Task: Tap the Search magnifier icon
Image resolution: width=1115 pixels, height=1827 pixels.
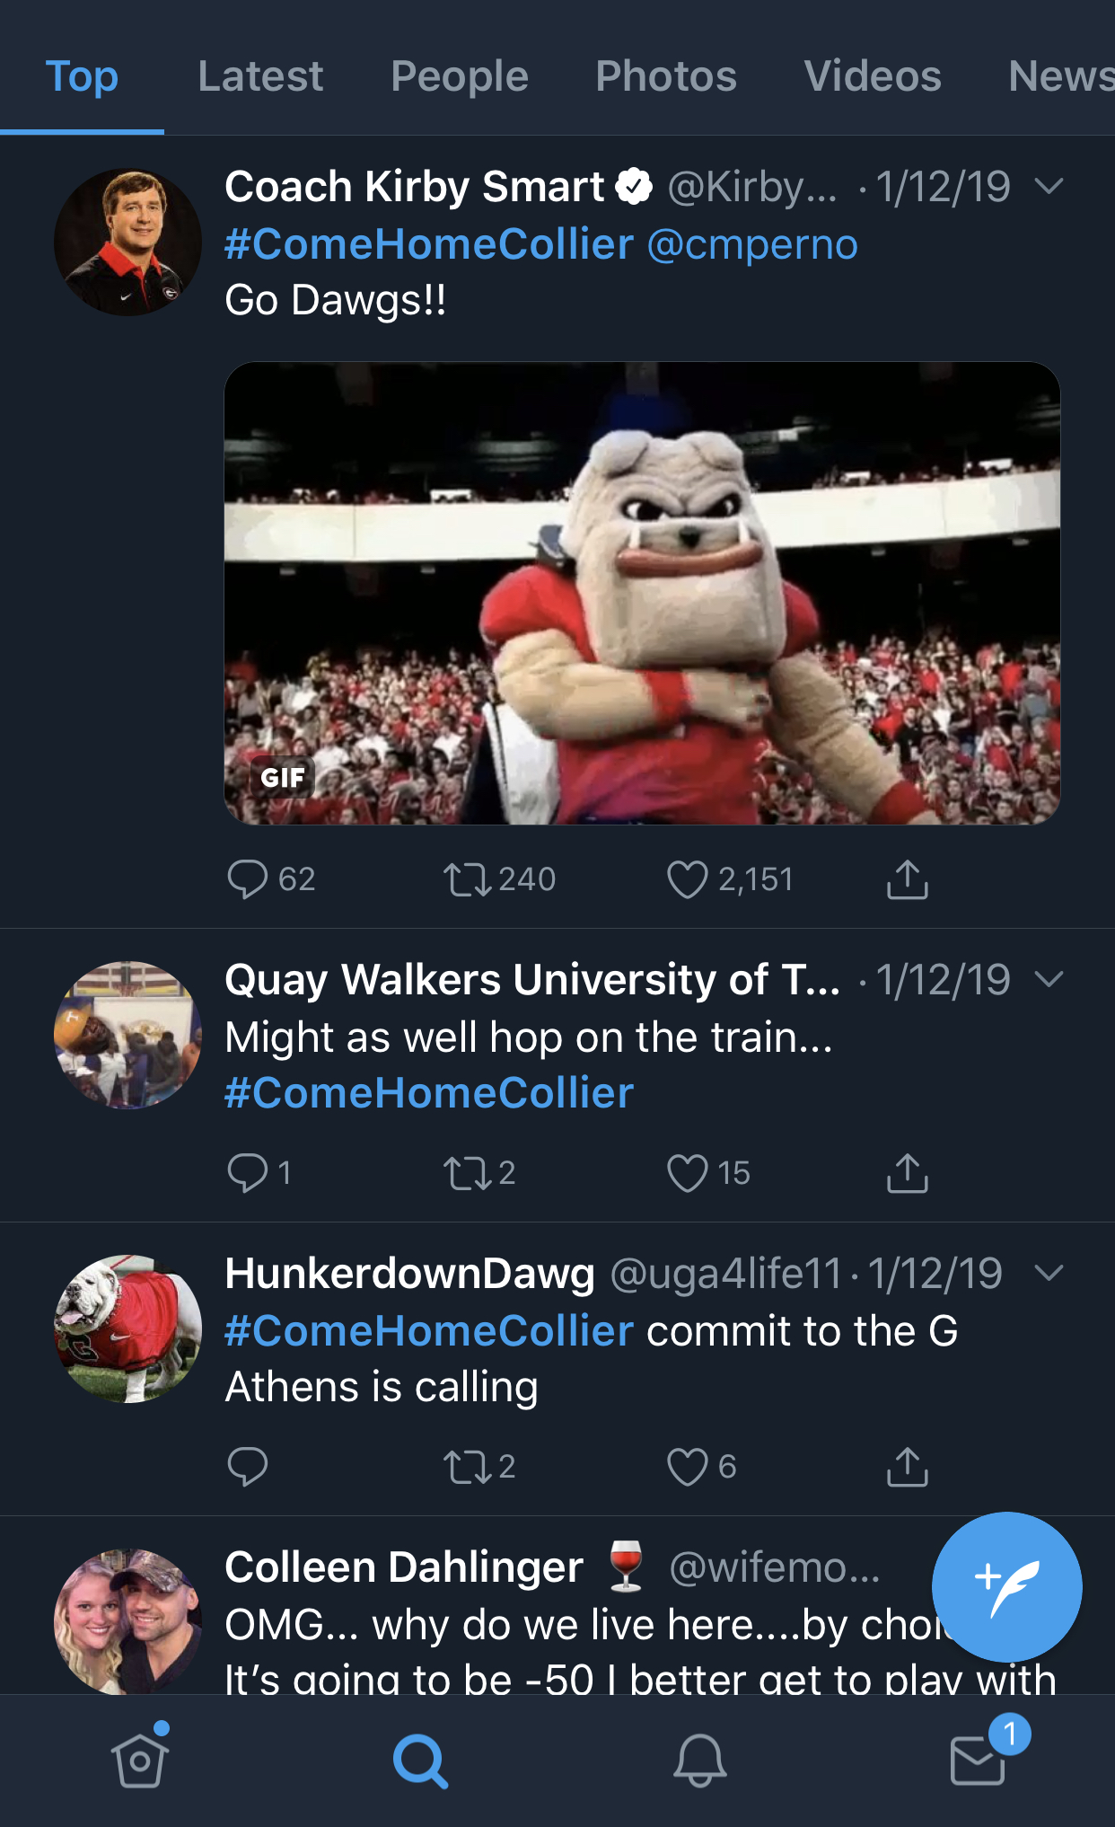Action: tap(420, 1760)
